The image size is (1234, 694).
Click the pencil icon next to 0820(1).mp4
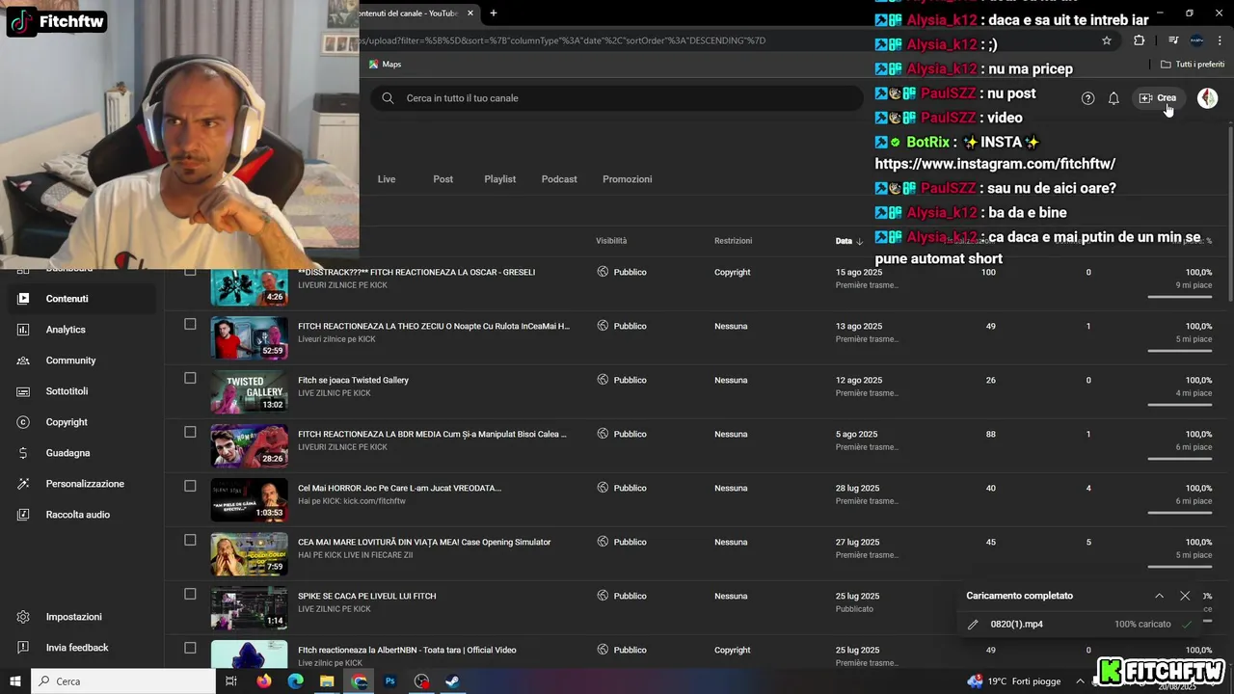(973, 625)
